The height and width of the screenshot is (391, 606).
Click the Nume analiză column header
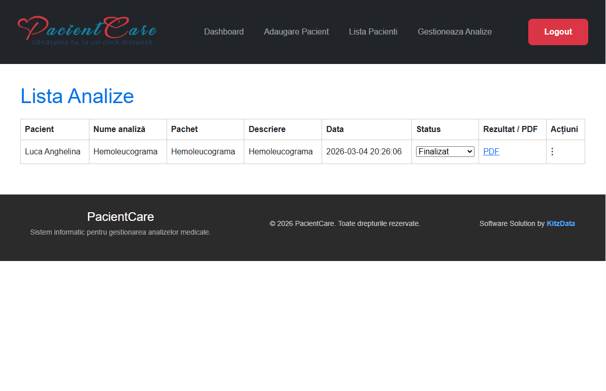[119, 129]
